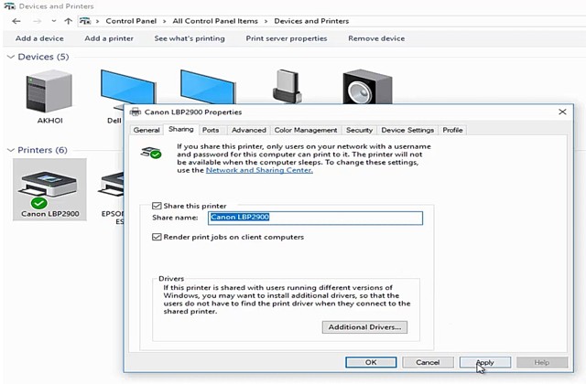The image size is (586, 384).
Task: Click See what's printing in toolbar
Action: [190, 38]
